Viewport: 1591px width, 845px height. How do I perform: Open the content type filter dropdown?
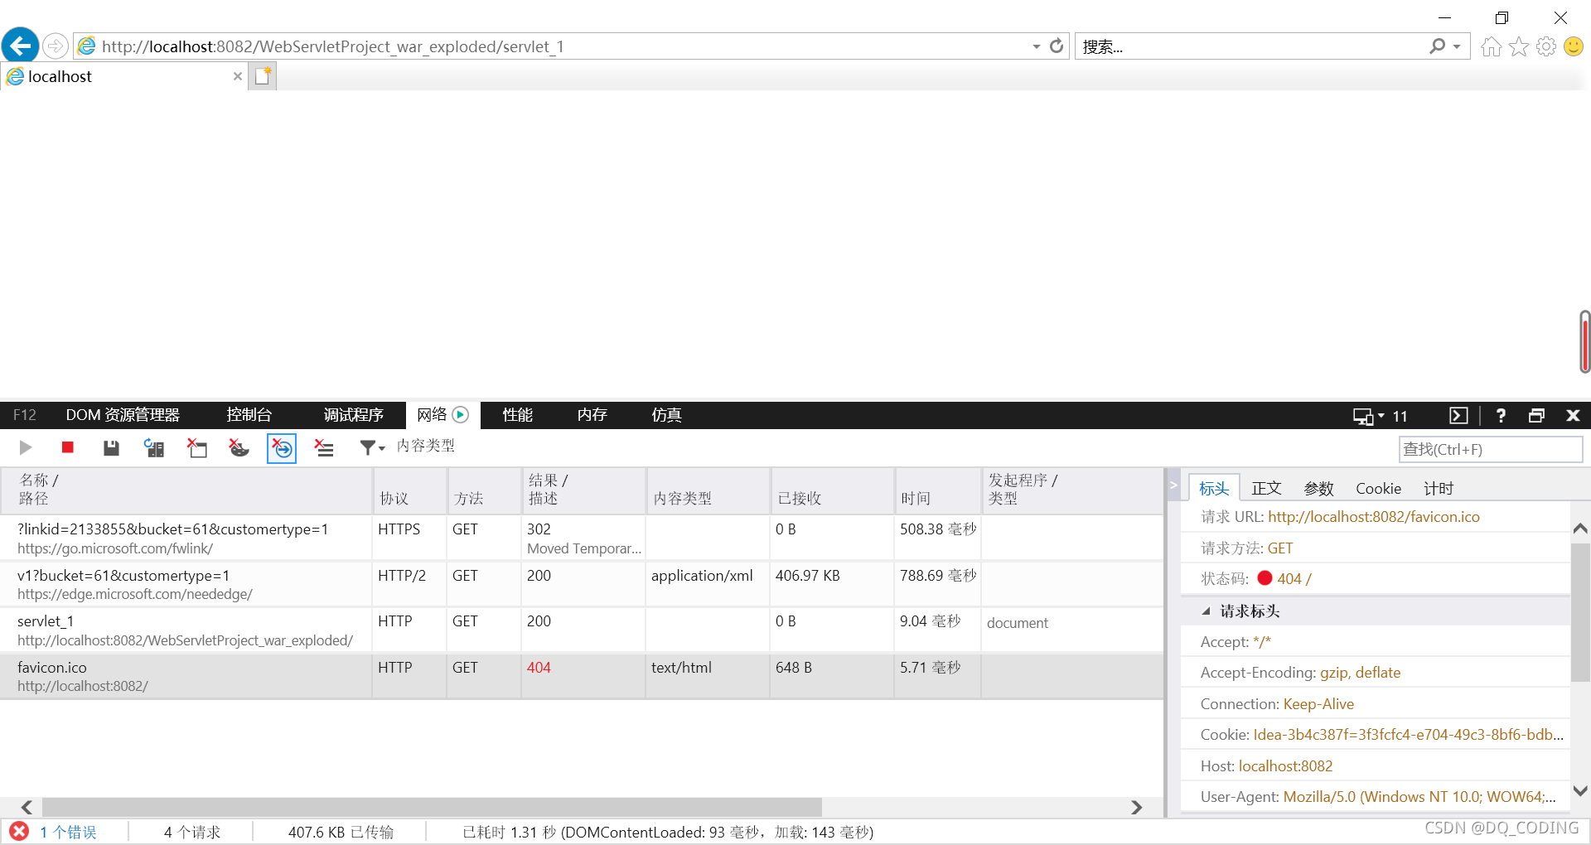click(372, 448)
